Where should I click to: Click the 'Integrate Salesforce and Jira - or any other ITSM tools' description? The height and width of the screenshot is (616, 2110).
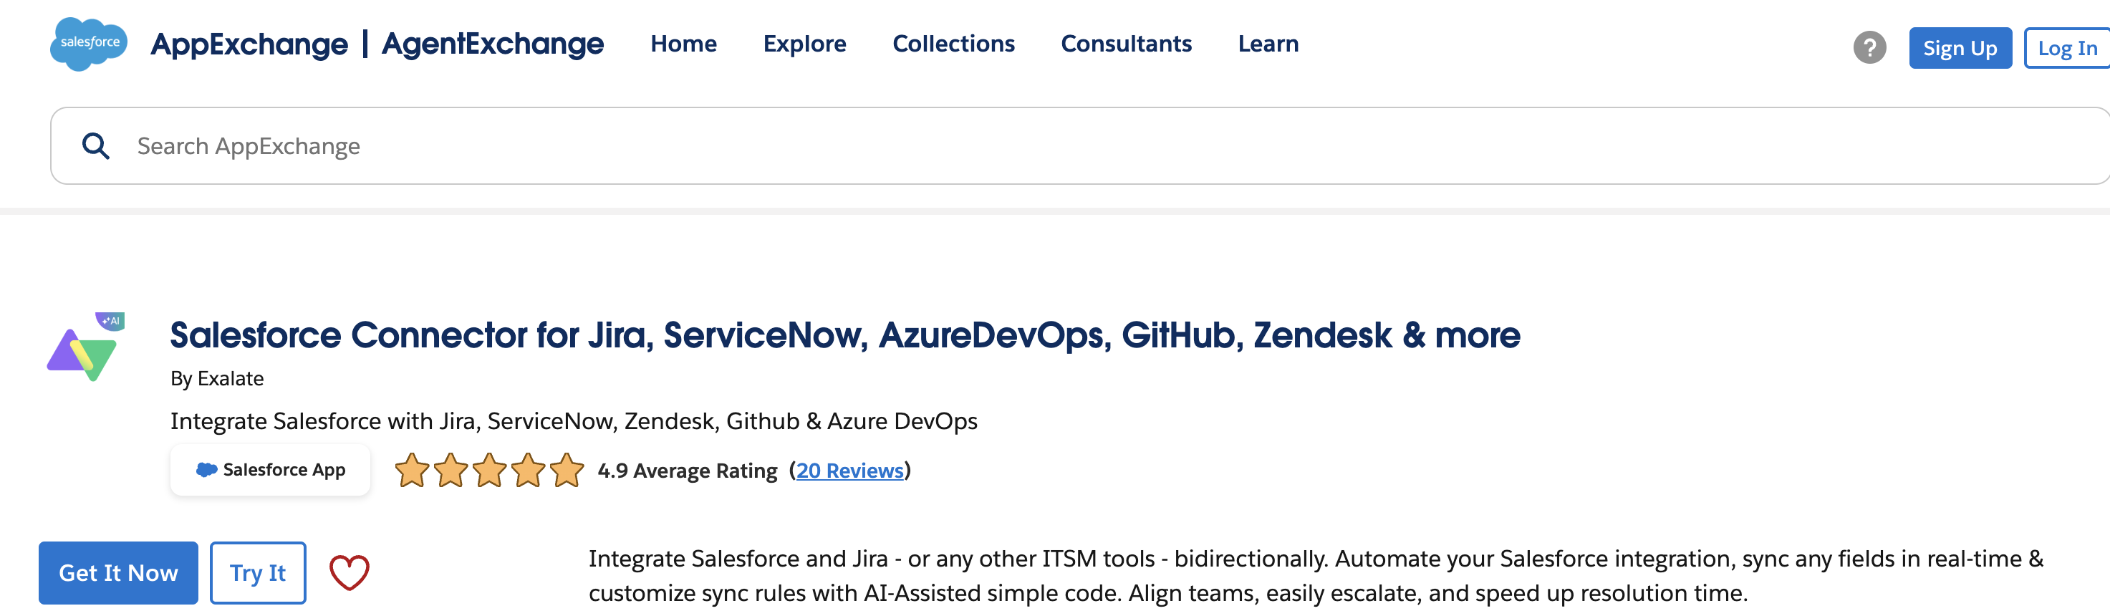(x=1316, y=576)
